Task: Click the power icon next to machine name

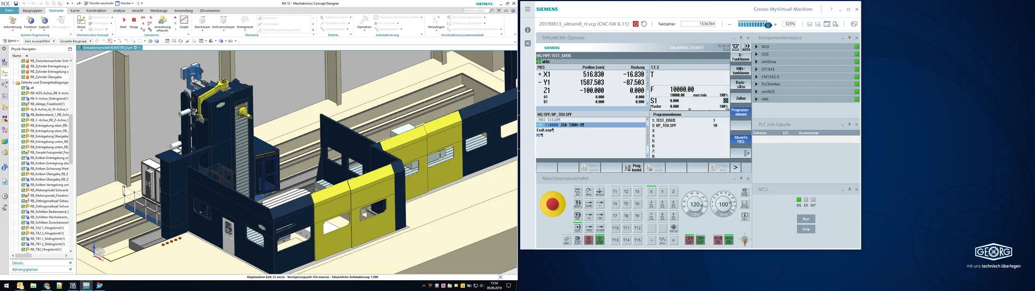Action: [636, 24]
